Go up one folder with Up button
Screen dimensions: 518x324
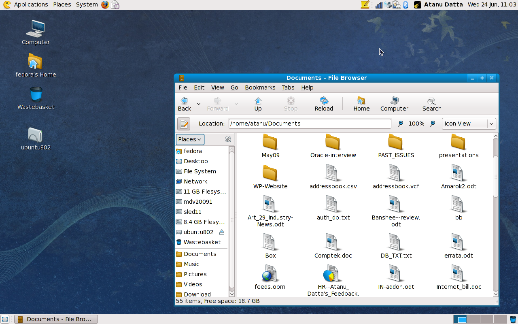258,104
